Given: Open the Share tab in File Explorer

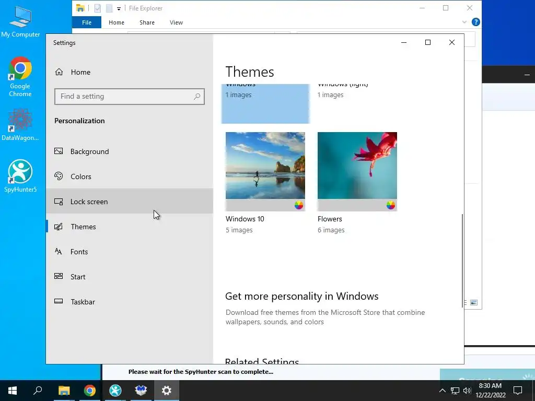Looking at the screenshot, I should 147,22.
